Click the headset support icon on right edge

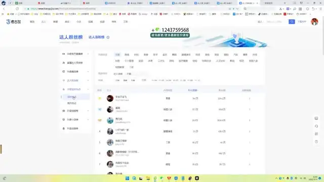point(316,126)
